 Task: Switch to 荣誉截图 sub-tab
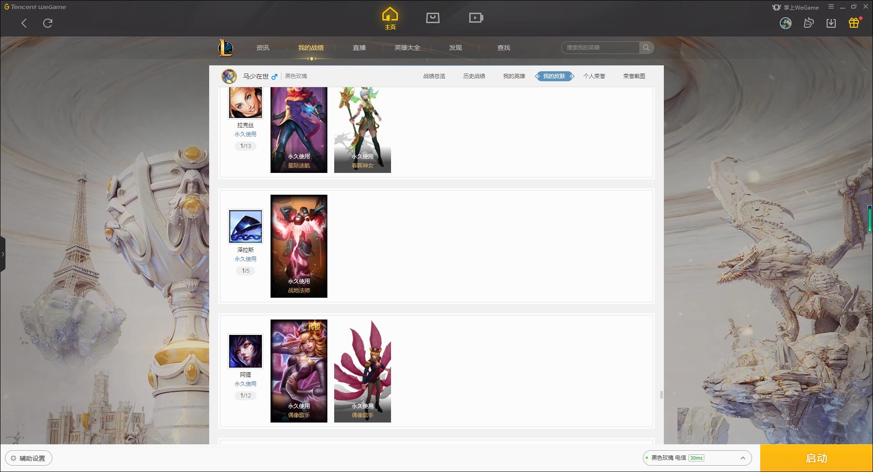pyautogui.click(x=634, y=76)
